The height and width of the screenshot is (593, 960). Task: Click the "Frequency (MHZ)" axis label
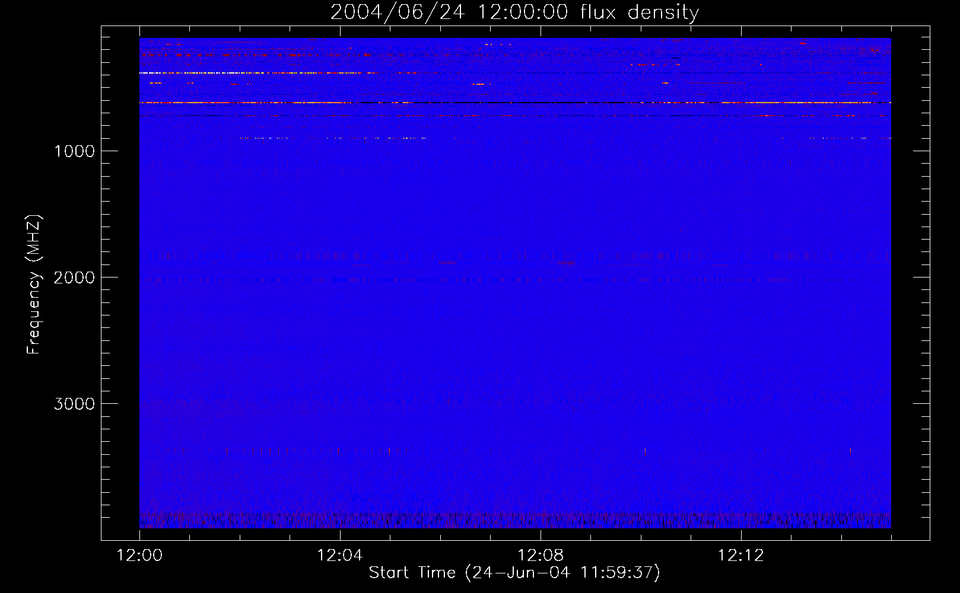(x=34, y=285)
